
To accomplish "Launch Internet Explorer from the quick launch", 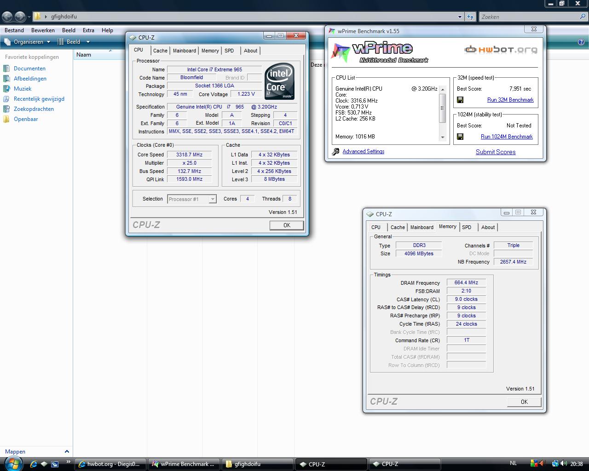I will (34, 464).
